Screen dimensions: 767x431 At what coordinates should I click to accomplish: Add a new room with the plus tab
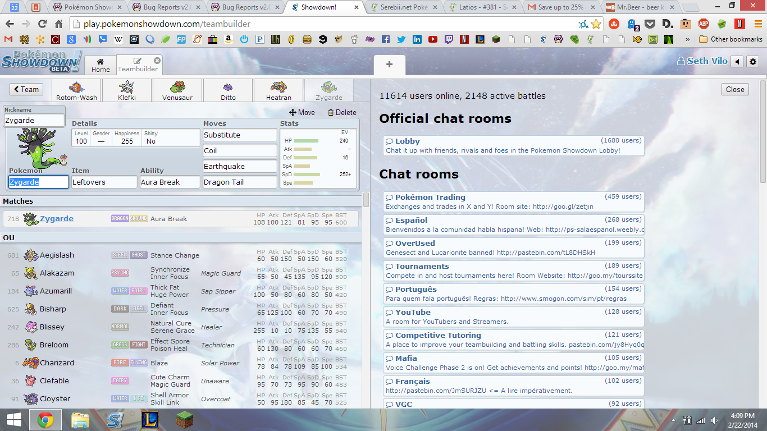coord(389,65)
